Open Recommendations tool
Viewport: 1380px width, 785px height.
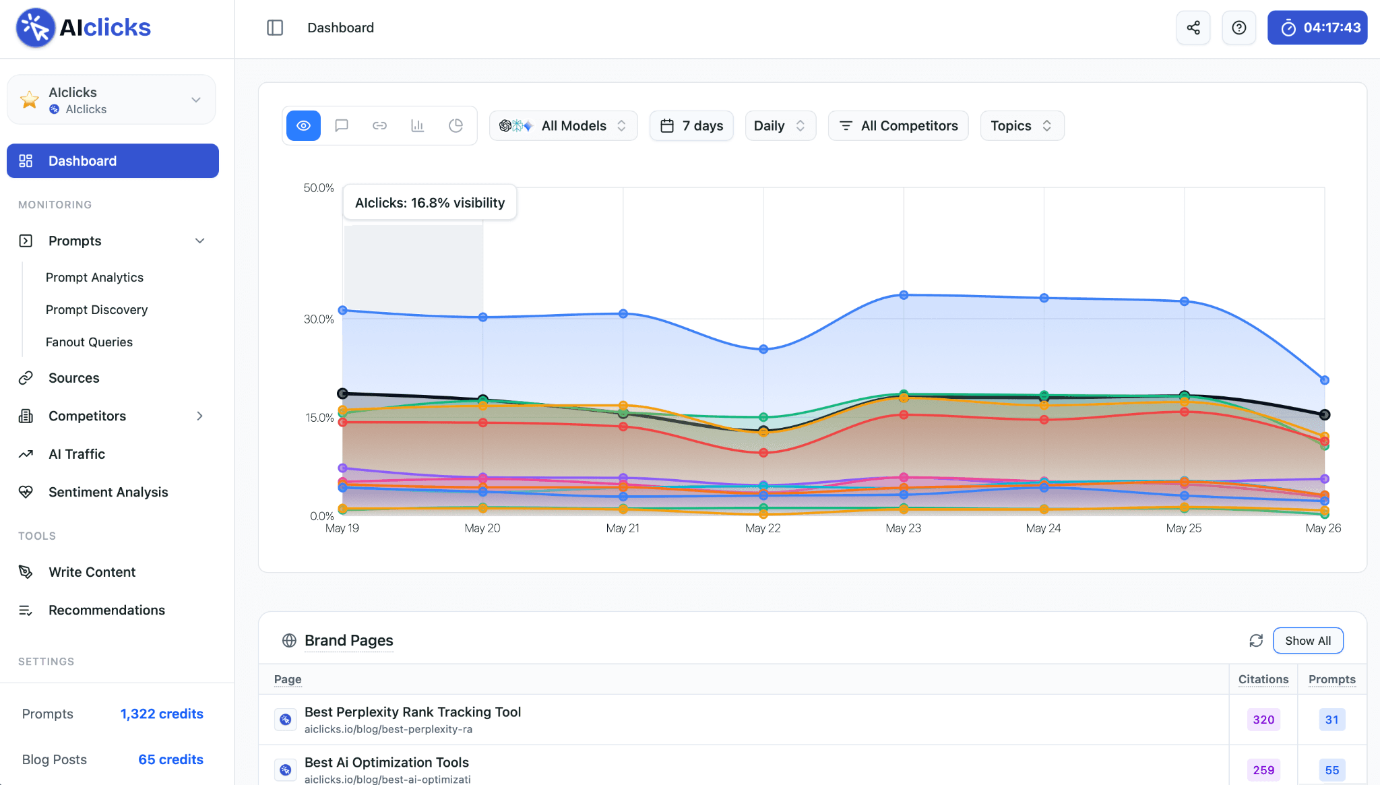pyautogui.click(x=106, y=610)
